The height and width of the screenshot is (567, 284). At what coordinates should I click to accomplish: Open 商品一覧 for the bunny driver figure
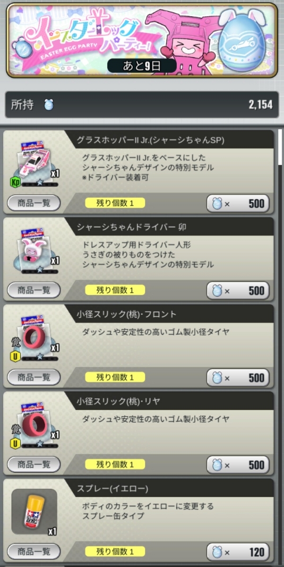coord(34,290)
